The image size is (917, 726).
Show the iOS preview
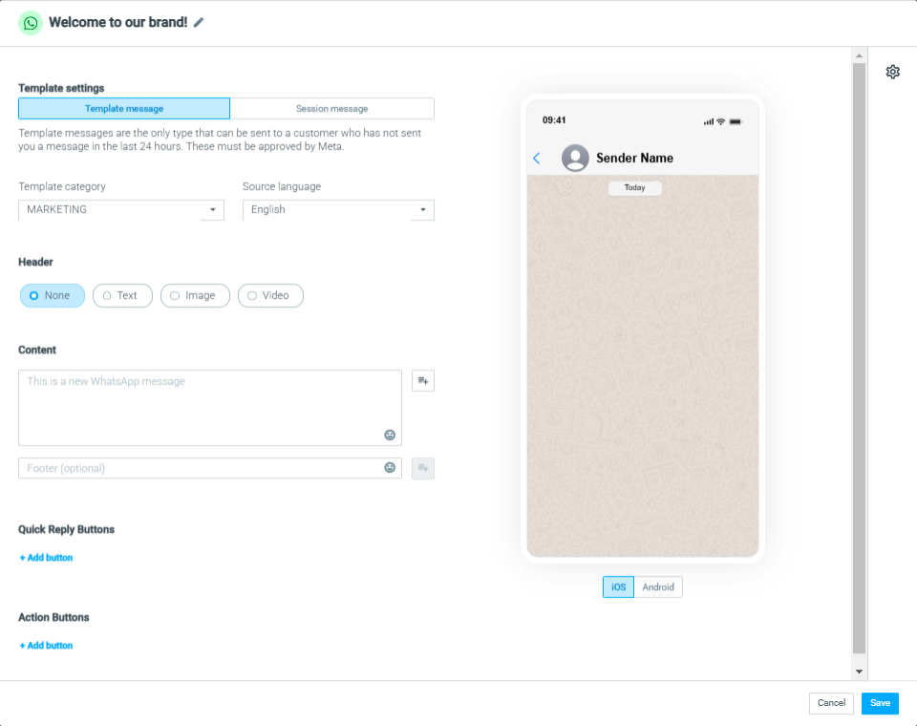tap(618, 587)
